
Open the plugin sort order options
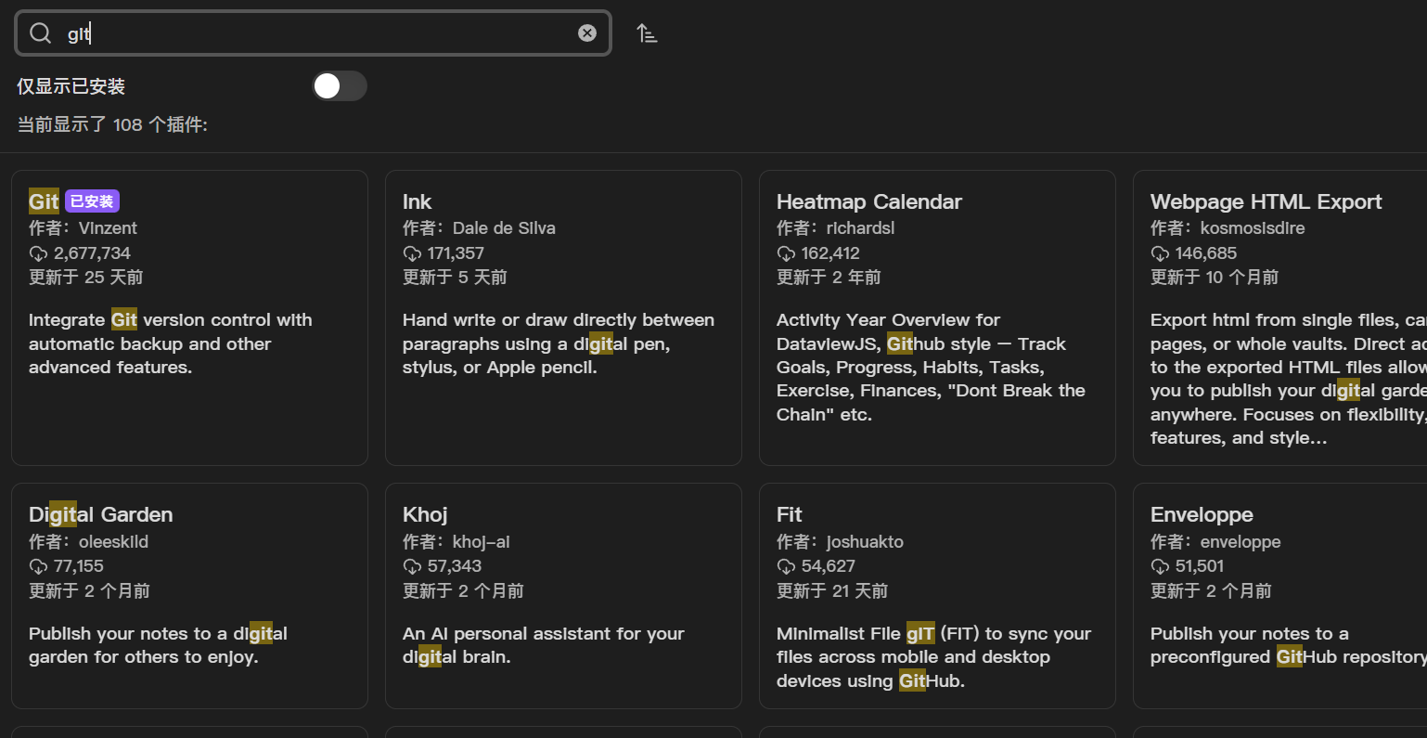pos(647,33)
